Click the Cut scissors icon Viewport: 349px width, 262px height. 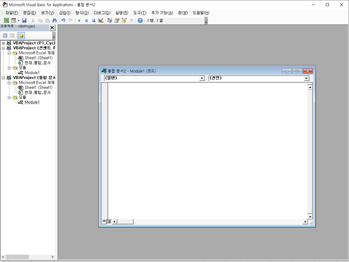[33, 20]
